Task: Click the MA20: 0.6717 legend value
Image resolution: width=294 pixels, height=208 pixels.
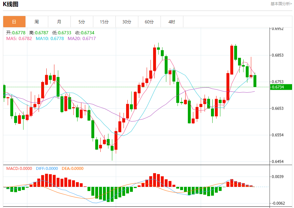Action: (82, 38)
